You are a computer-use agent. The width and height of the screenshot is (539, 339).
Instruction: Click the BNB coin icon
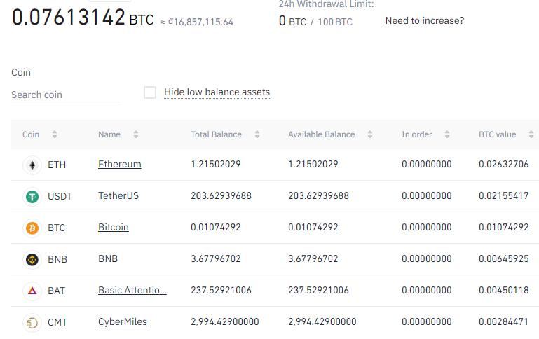pos(32,260)
